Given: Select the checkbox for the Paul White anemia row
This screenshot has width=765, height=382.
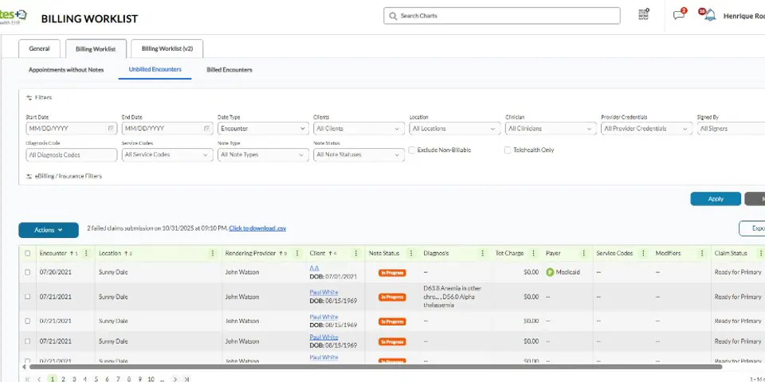Looking at the screenshot, I should tap(27, 297).
